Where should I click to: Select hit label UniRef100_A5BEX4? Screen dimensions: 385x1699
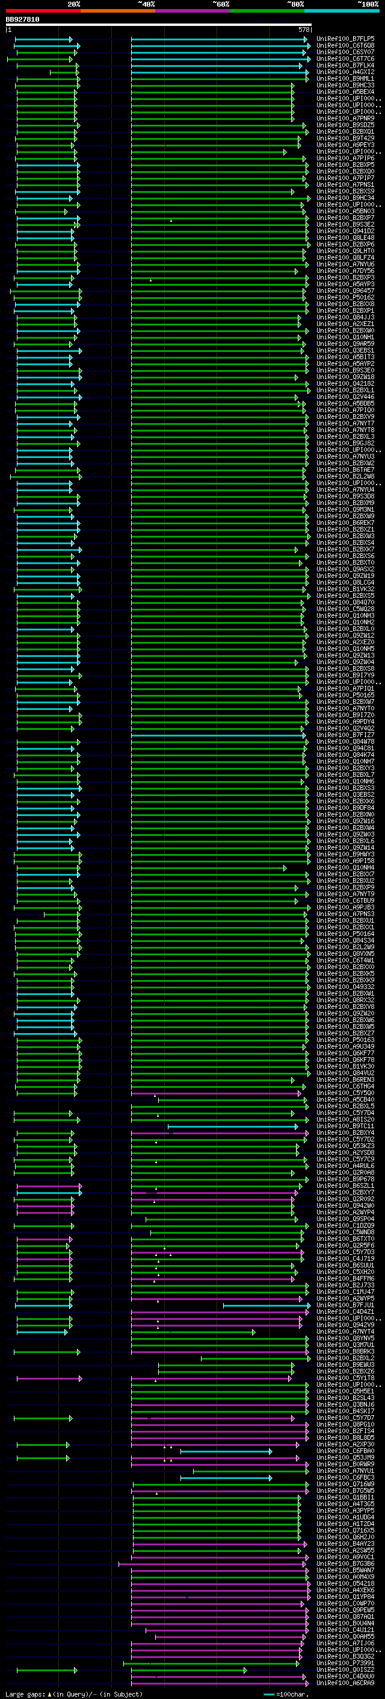[345, 92]
